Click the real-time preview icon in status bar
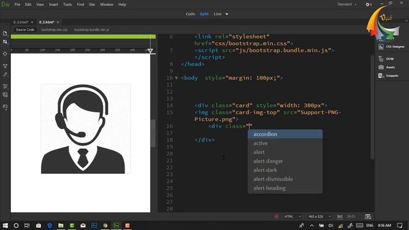Image resolution: width=409 pixels, height=230 pixels. 368,217
